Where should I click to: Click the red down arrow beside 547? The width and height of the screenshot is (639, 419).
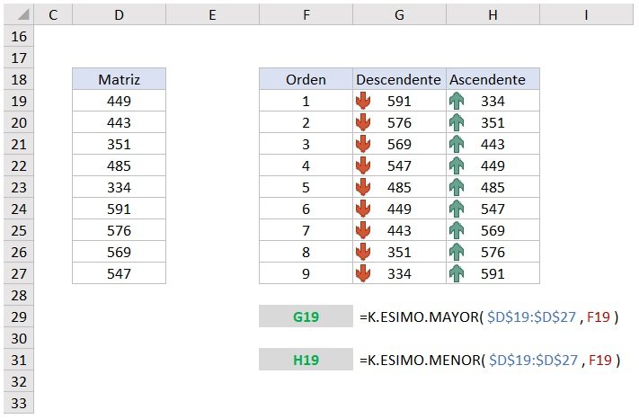tap(363, 165)
